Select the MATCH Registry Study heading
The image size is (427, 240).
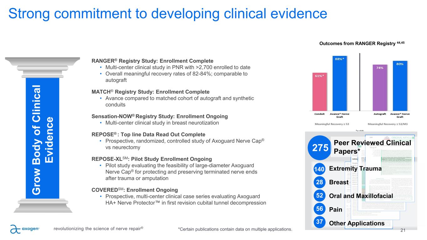pos(150,92)
